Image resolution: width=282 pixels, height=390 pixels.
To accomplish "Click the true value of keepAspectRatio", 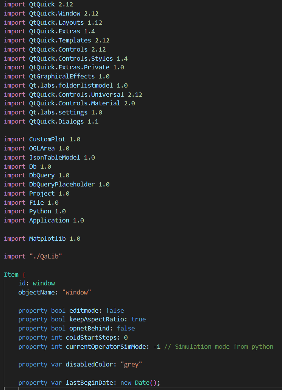I will pos(138,319).
